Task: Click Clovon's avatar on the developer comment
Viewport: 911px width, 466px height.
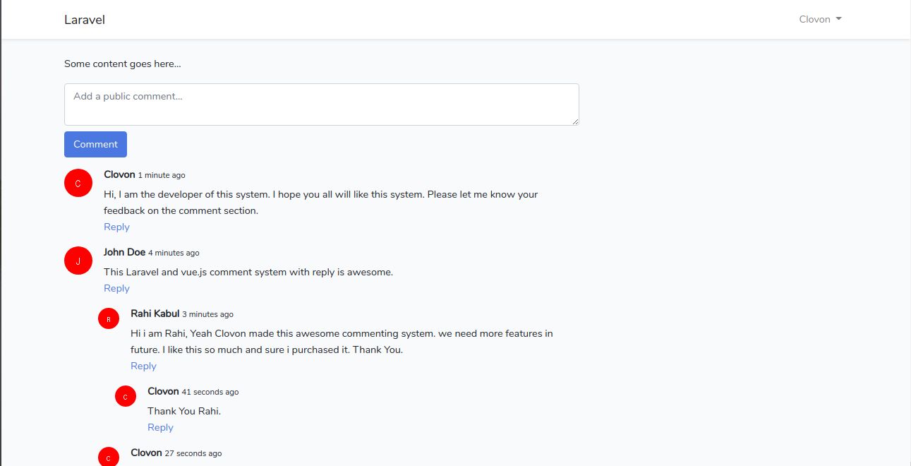Action: pos(78,183)
